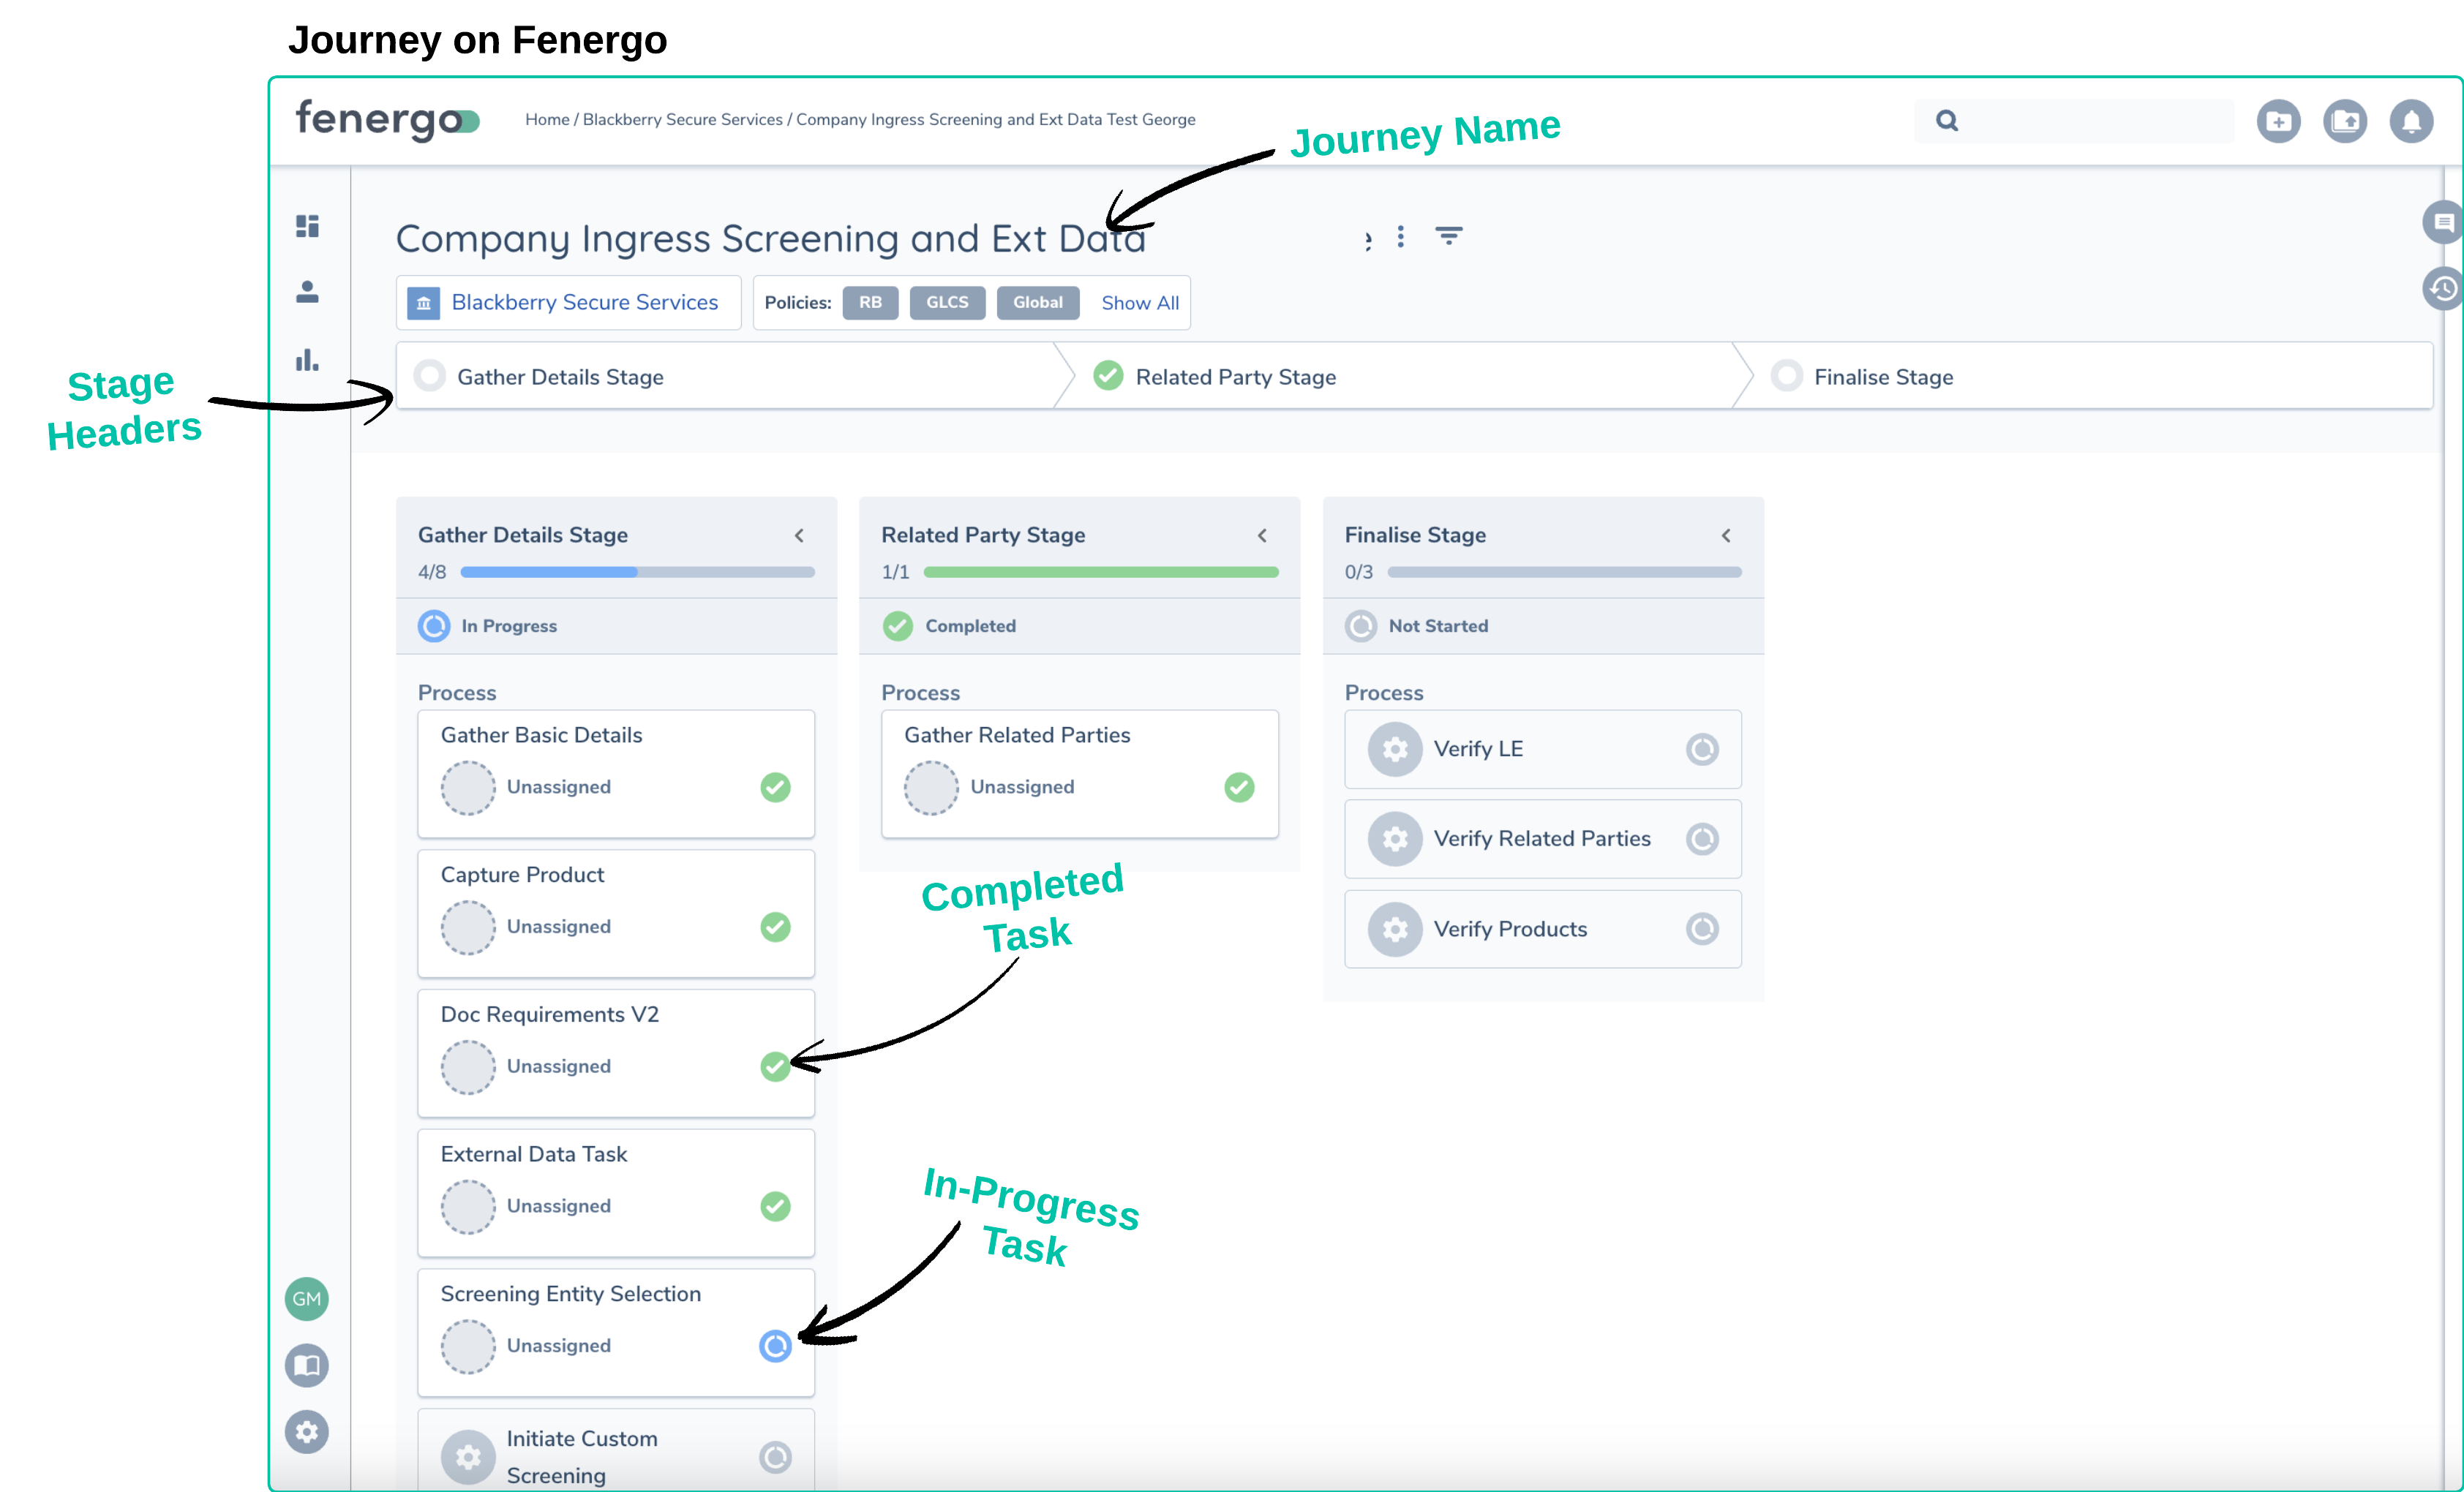Image resolution: width=2464 pixels, height=1492 pixels.
Task: Click Screening Entity Selection in-progress indicator
Action: tap(775, 1346)
